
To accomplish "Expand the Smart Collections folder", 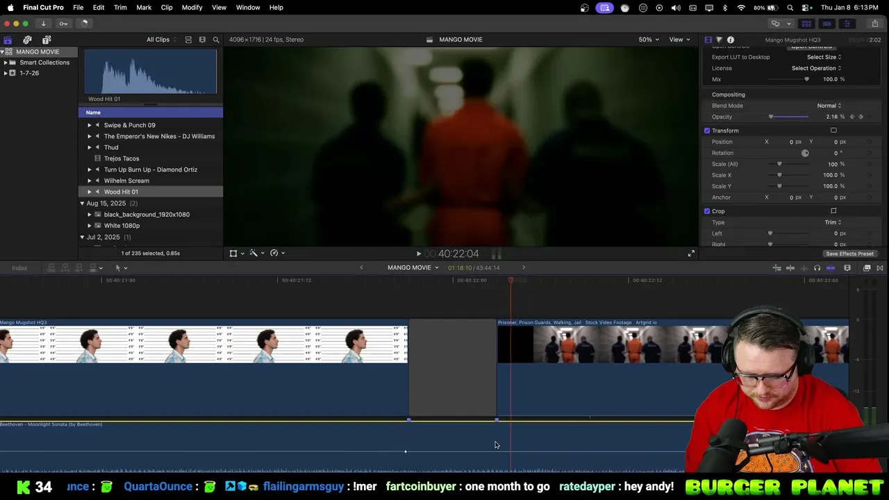I will pos(6,62).
